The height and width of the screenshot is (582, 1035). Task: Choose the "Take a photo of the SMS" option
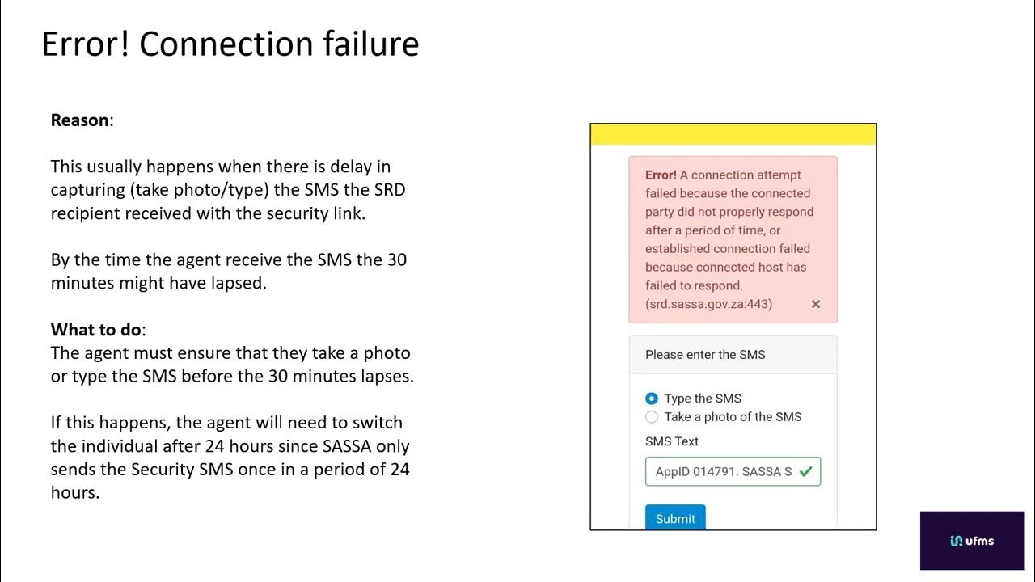pyautogui.click(x=652, y=417)
